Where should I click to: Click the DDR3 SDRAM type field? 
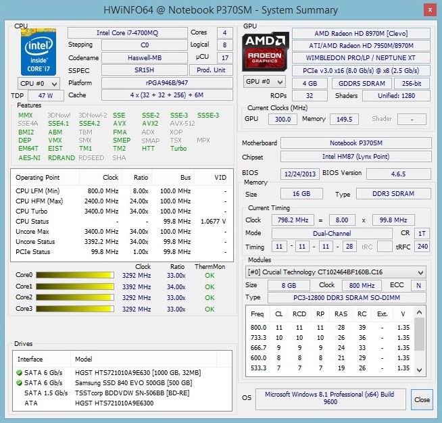(x=393, y=194)
